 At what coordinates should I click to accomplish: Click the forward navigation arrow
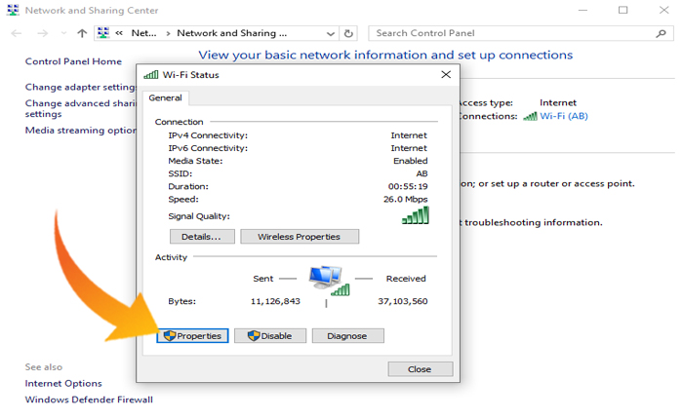[42, 33]
